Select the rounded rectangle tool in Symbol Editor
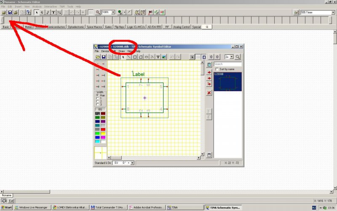 [141, 57]
